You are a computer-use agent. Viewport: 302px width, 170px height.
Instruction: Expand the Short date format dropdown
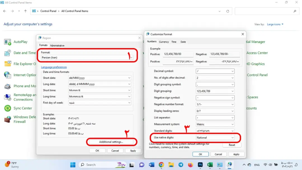click(x=100, y=78)
